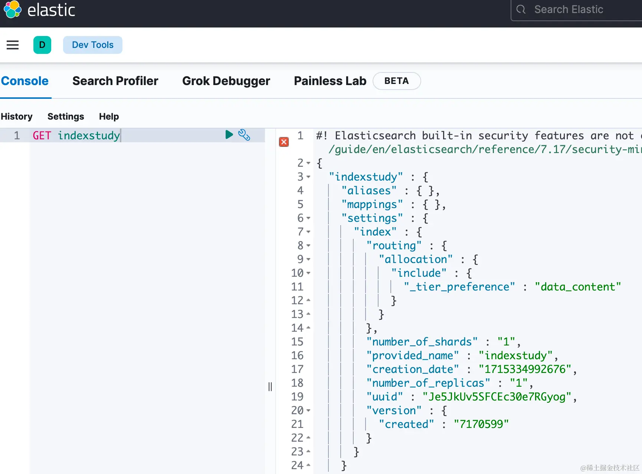Click the Elastic logo

(39, 10)
